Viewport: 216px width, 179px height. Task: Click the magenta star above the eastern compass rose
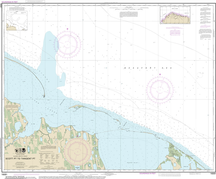(x=160, y=74)
